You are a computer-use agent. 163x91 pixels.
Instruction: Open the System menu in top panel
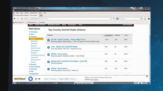(33, 8)
